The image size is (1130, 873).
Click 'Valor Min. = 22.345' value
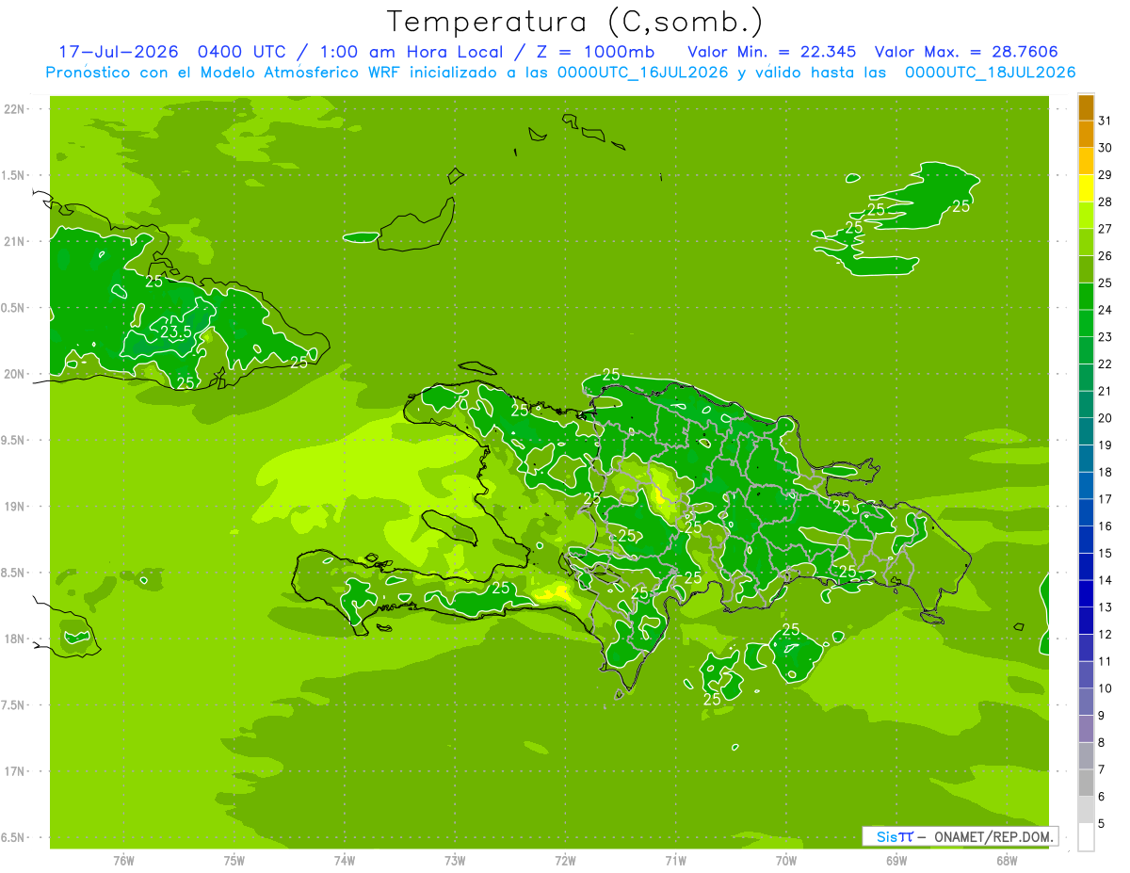click(x=772, y=51)
